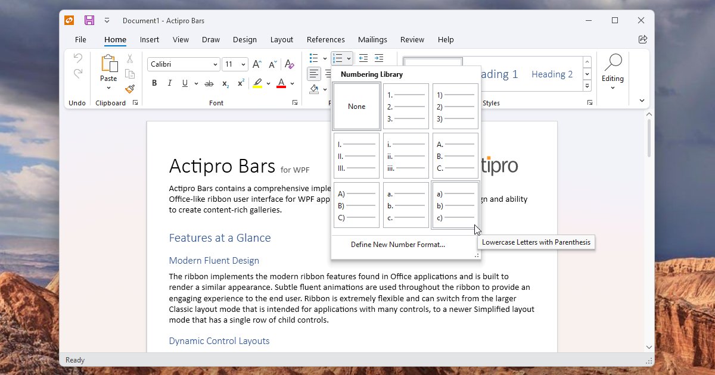Choose the uppercase Roman I. II. III. format
Screen dimensions: 715x375
tap(357, 156)
